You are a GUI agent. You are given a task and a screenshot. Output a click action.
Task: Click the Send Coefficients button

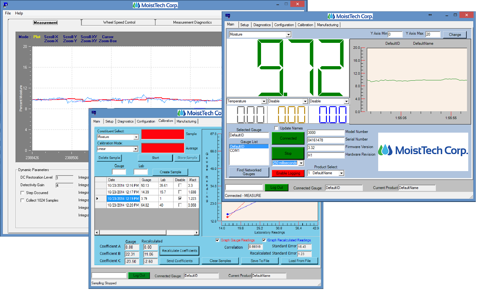tap(179, 261)
